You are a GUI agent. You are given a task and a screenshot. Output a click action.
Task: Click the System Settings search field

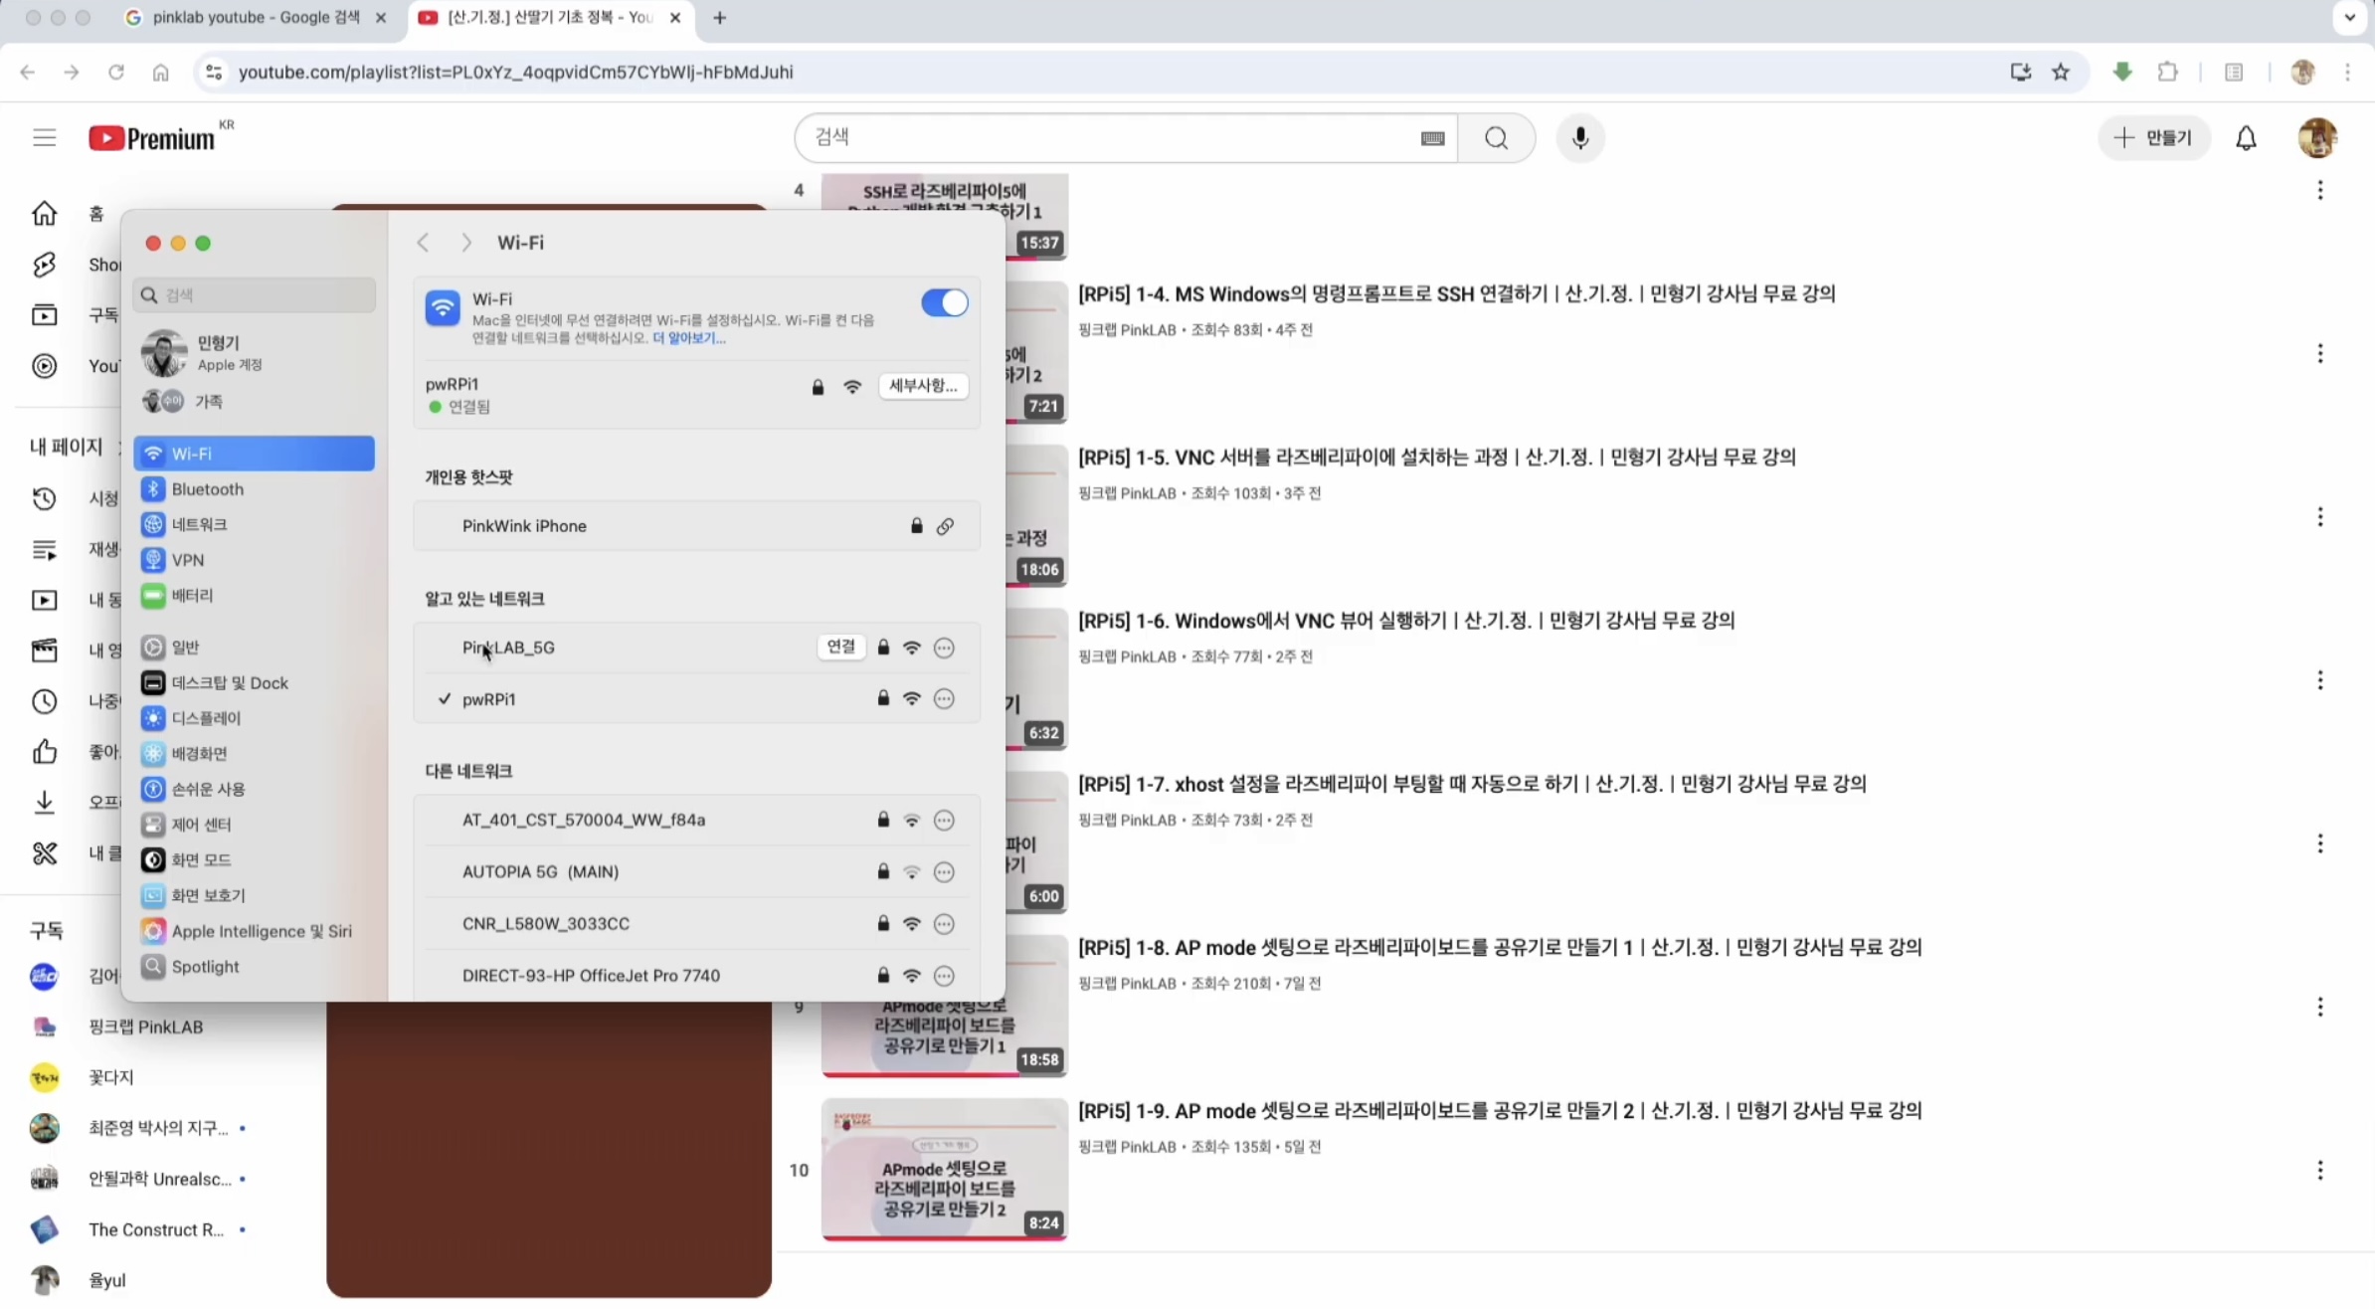(255, 295)
